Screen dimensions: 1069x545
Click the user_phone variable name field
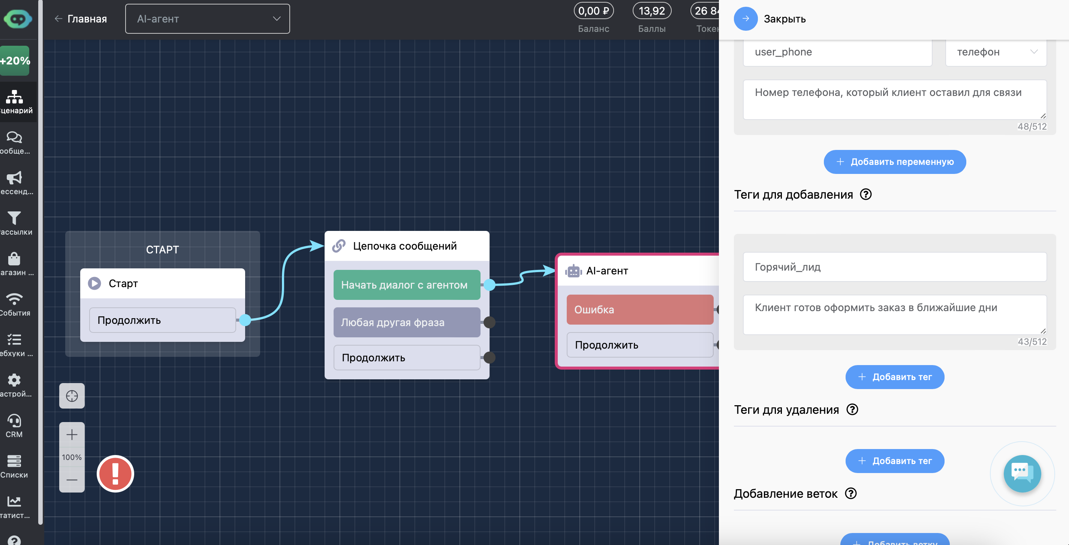point(837,52)
